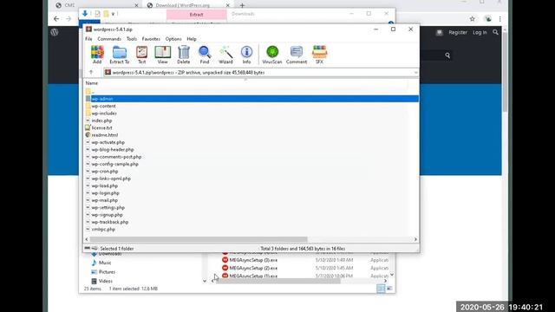Click WinRAR horizontal scrollbar thumb
The width and height of the screenshot is (555, 312).
click(x=199, y=239)
